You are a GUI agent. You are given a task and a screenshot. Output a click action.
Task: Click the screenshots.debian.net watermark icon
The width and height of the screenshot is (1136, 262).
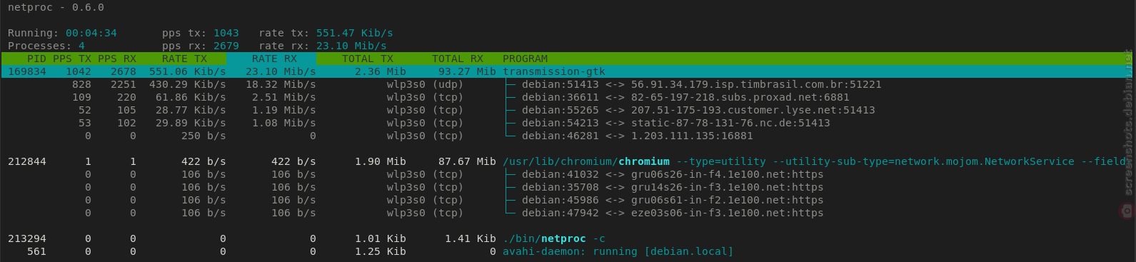tap(1127, 211)
